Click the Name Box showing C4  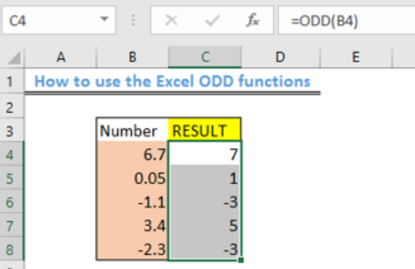click(59, 20)
